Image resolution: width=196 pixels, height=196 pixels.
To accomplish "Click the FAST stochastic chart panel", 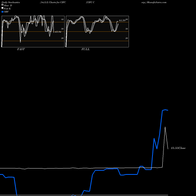I will coord(33,31).
